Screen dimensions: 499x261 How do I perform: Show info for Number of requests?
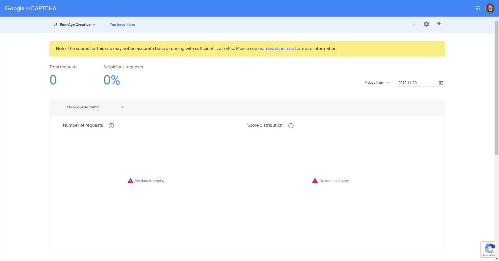tap(111, 126)
